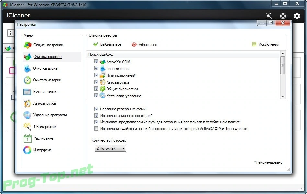Open the gear settings icon in header

297,16
